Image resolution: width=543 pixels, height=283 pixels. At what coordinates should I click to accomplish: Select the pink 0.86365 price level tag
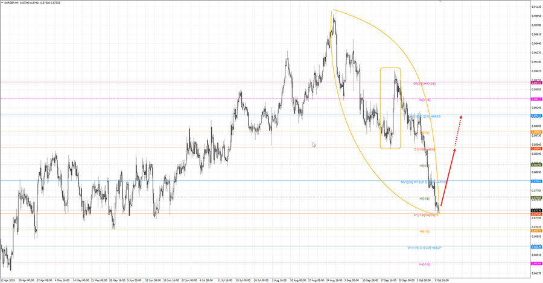536,263
